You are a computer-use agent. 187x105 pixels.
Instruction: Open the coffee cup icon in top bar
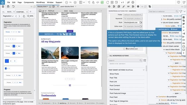tap(184, 2)
